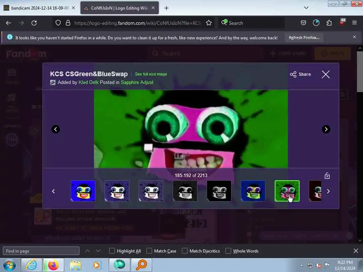Share this image
Screen dimensions: 363x272
coord(300,74)
